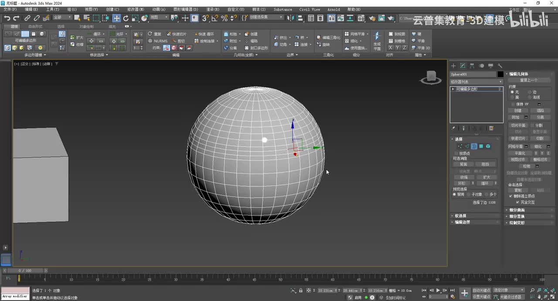Uncheck 删除孤立顶点 checkbox

pos(511,196)
